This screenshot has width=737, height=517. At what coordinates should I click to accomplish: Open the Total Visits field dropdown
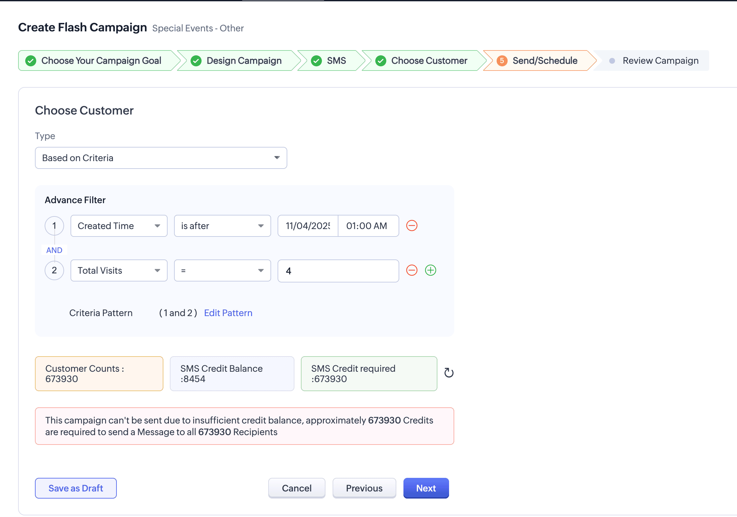[119, 270]
